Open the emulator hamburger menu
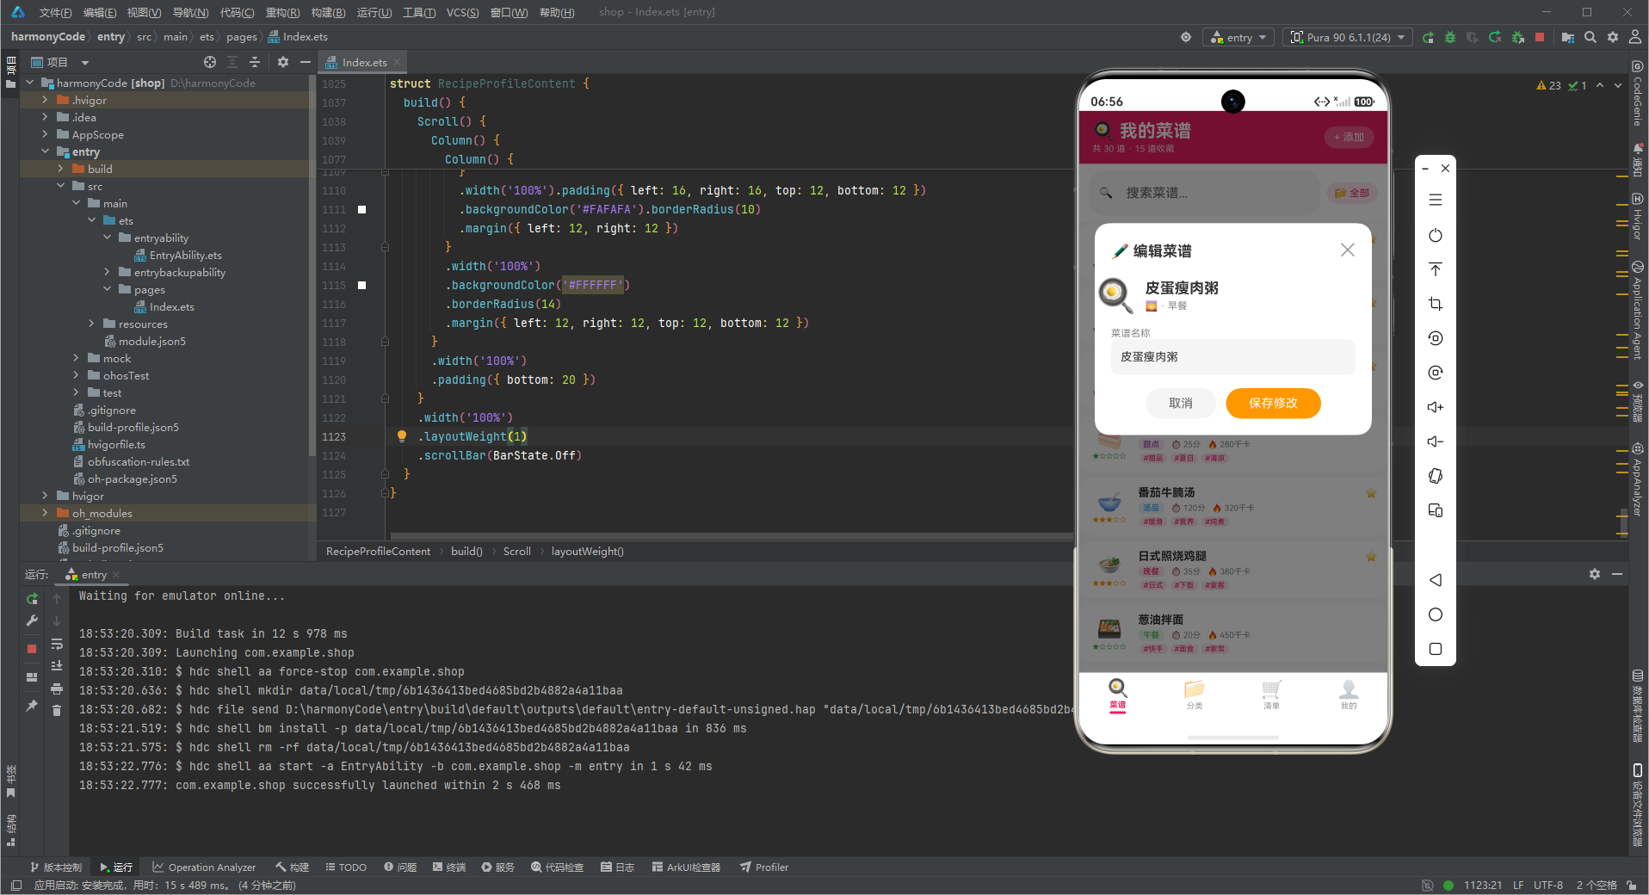Screen dimensions: 1649x895 pyautogui.click(x=1436, y=200)
